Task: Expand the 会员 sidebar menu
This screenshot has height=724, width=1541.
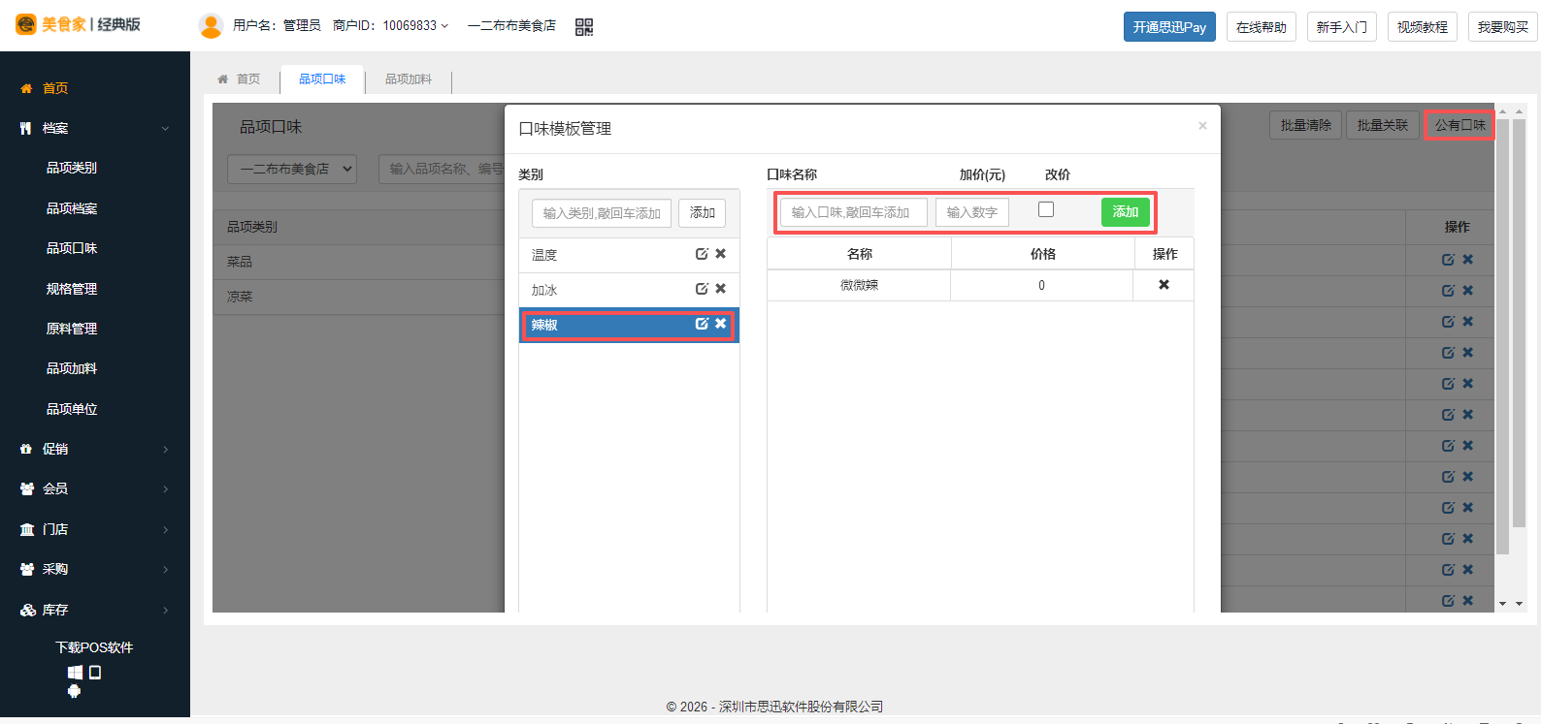Action: coord(95,488)
